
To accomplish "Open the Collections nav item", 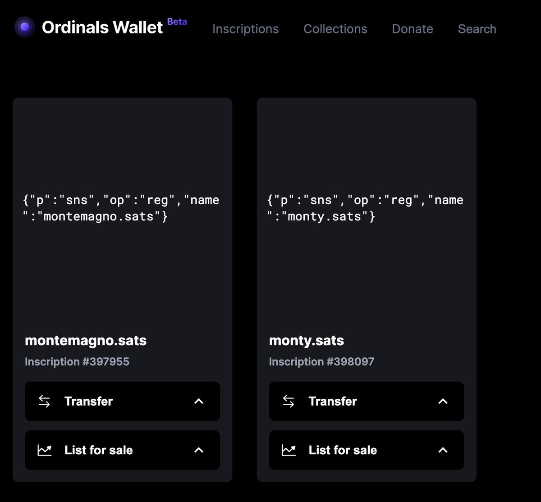I will click(x=335, y=29).
